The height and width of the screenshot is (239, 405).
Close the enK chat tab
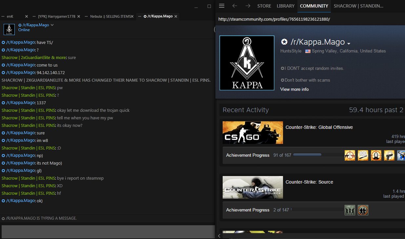pos(27,16)
